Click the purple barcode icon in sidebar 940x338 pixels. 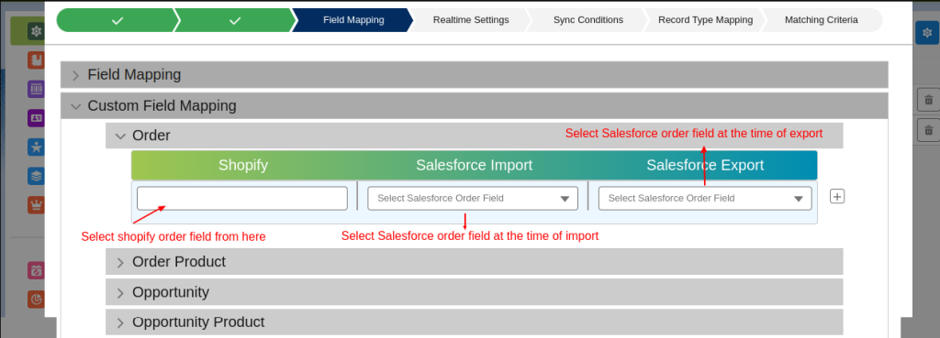pos(37,89)
